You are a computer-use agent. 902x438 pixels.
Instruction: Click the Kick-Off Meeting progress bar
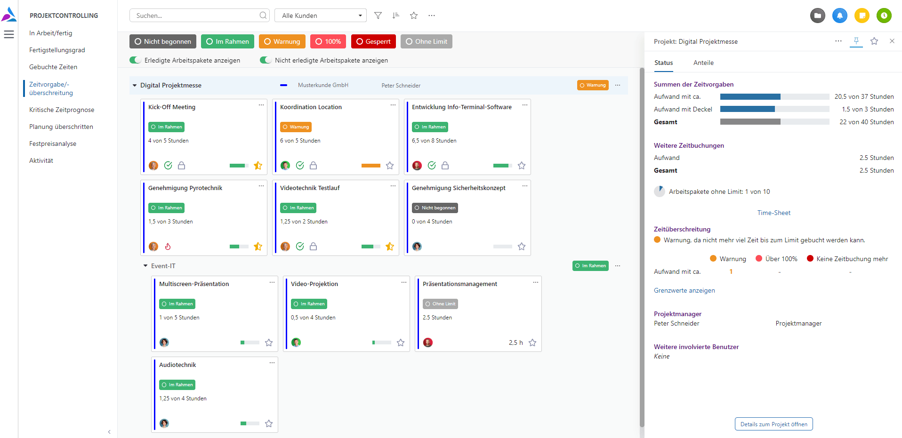point(239,166)
